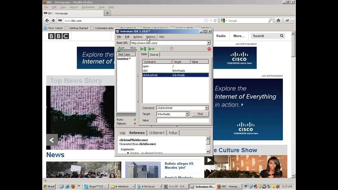Click the Pause/Resume icon in Selenium IDE toolbar
Viewport: 338px width, 190px height.
158,49
